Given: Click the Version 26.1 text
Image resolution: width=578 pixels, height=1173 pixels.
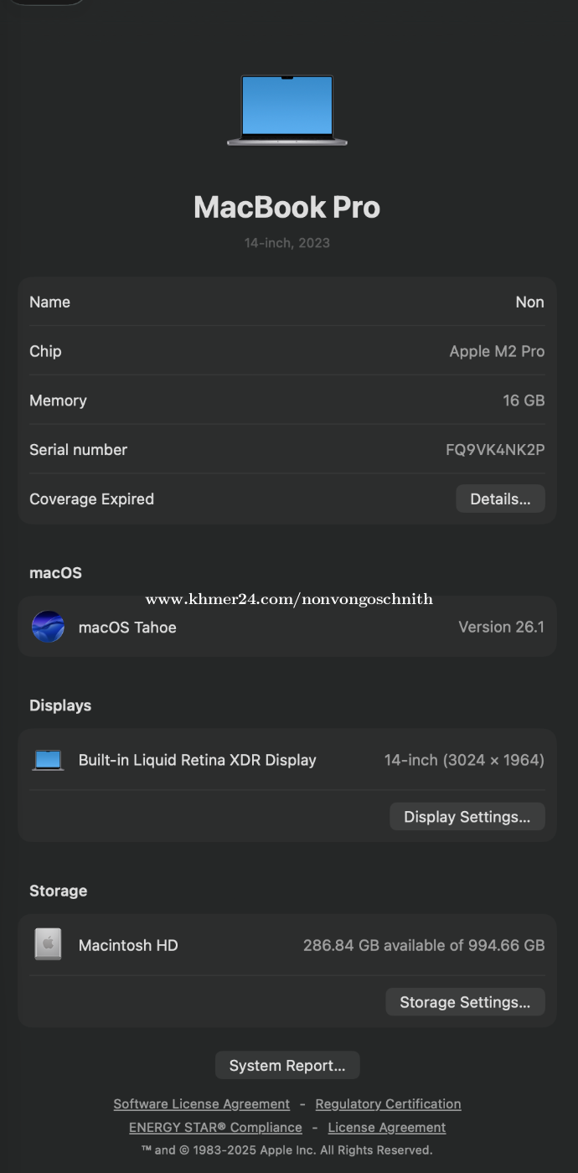Looking at the screenshot, I should point(501,627).
